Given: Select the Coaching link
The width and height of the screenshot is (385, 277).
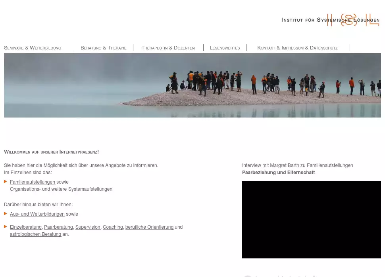Looking at the screenshot, I should tap(113, 227).
